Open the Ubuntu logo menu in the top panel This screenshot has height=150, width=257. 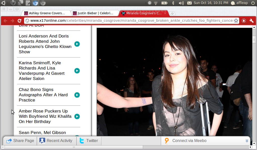click(3, 3)
